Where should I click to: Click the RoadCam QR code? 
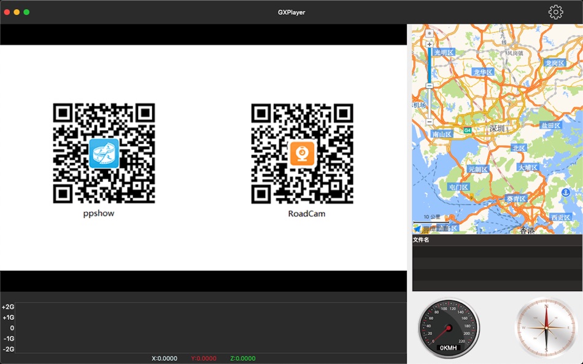302,153
